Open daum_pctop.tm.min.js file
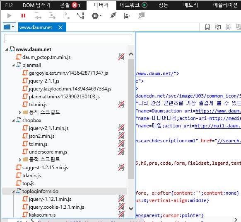Viewport: 241px width, 222px height. point(46,57)
